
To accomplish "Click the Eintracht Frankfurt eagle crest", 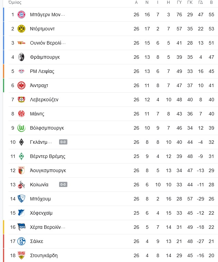I will point(21,85).
